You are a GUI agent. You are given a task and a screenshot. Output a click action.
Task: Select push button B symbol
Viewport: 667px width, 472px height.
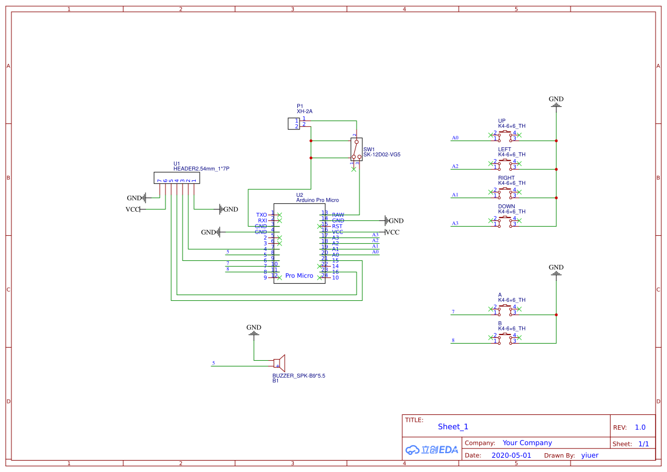(x=505, y=338)
